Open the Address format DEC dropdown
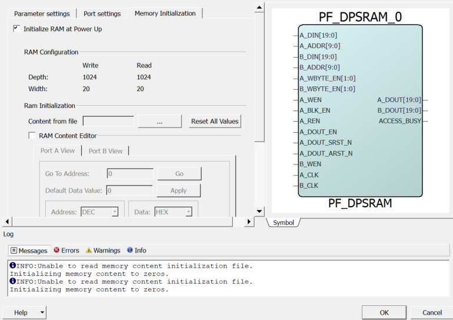453x320 pixels. [99, 212]
